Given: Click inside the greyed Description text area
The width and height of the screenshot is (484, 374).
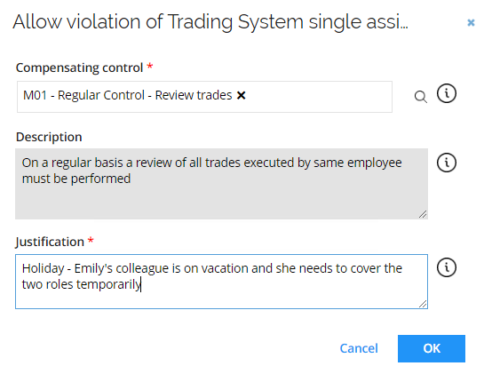Looking at the screenshot, I should click(221, 184).
